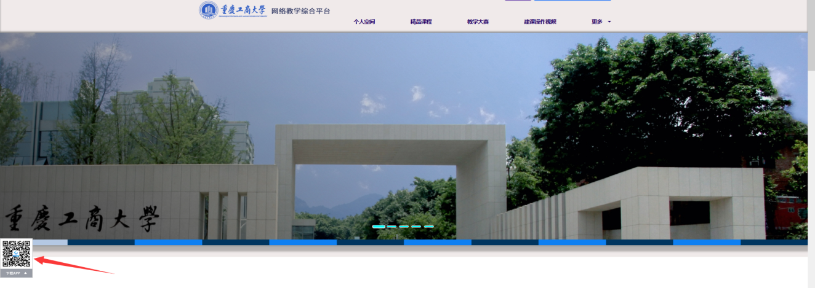Open the 精品课程 navigation item
Viewport: 815px width, 288px height.
(421, 21)
